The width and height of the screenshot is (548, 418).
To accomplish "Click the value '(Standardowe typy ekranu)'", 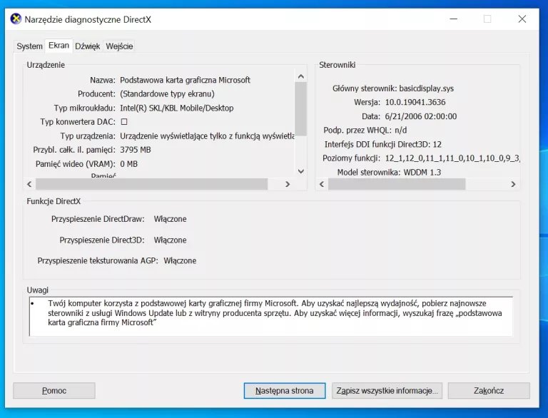I will (x=167, y=94).
